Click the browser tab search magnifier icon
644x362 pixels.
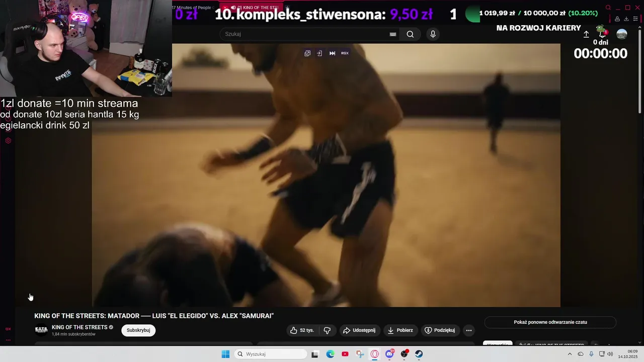point(608,8)
